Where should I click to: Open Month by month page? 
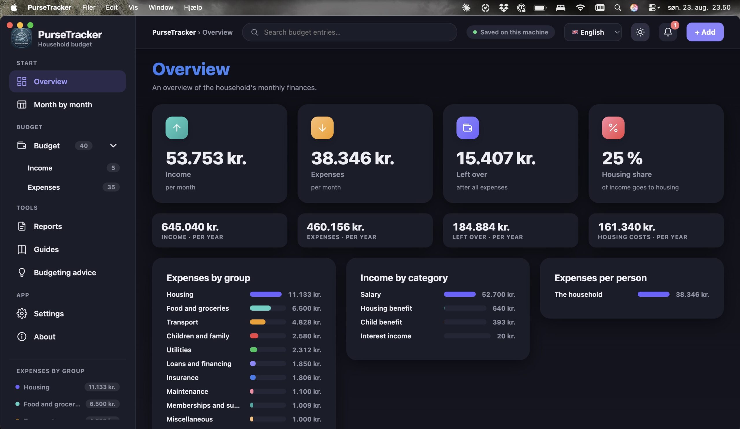[68, 105]
